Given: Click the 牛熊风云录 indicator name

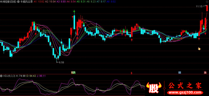Looking at the screenshot, I should (x=27, y=2).
